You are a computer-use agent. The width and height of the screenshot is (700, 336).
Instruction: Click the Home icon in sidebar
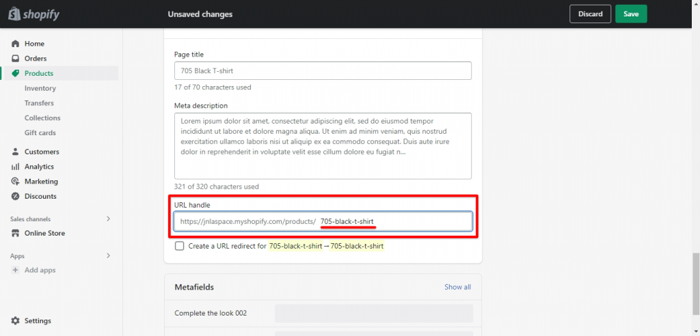[x=15, y=44]
